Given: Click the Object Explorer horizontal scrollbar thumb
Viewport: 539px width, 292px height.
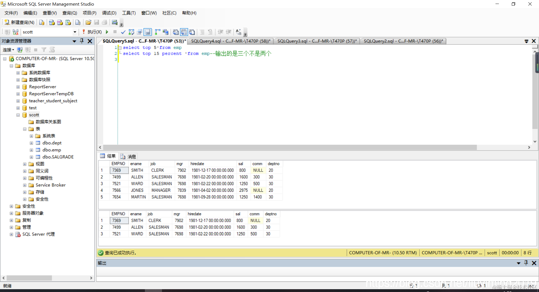Looking at the screenshot, I should (x=29, y=278).
